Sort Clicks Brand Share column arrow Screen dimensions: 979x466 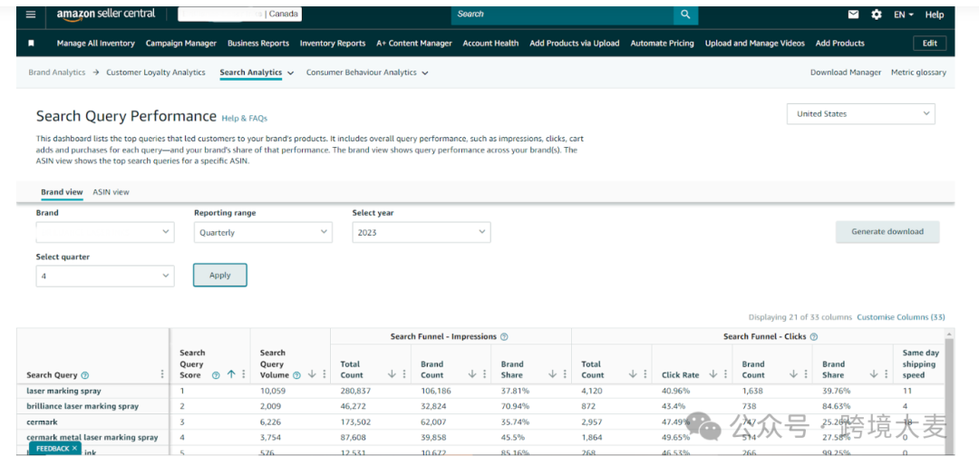click(x=874, y=374)
